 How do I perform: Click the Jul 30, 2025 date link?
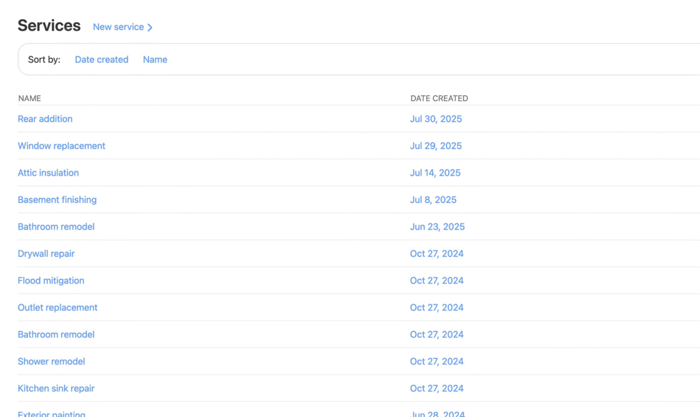[435, 119]
